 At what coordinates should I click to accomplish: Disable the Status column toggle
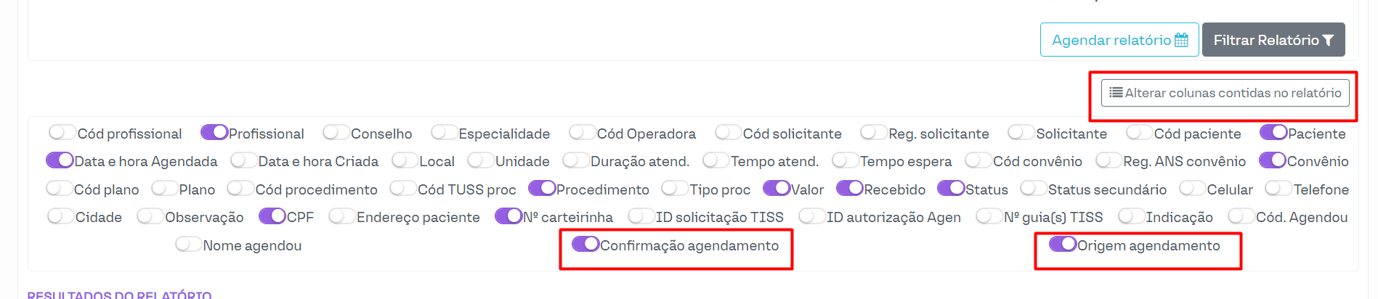click(951, 189)
